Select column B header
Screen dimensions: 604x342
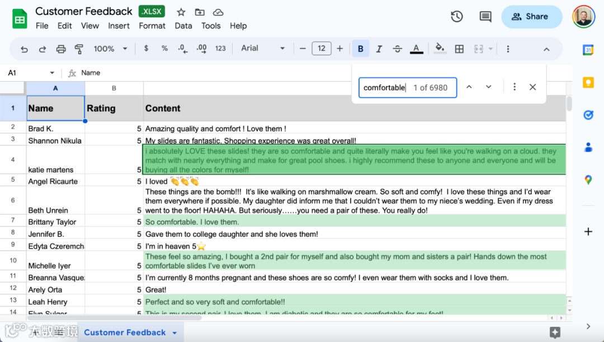pyautogui.click(x=114, y=88)
